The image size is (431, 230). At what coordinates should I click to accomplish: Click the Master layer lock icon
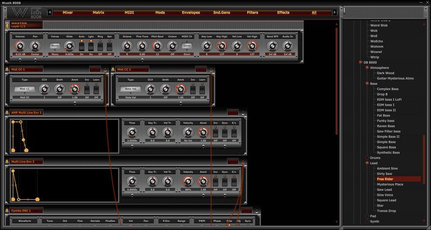[7, 25]
